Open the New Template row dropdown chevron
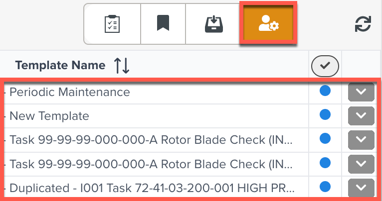The height and width of the screenshot is (201, 382). pos(361,116)
